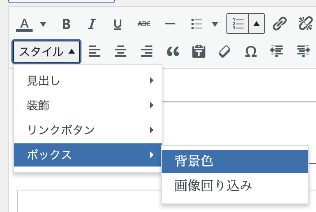Click the insert link icon
Screen dimensions: 316x212
pyautogui.click(x=279, y=24)
